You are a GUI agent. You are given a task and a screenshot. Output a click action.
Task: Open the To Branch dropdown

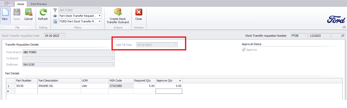[113, 58]
